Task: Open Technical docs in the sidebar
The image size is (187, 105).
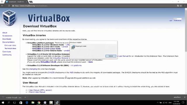Action: click(x=10, y=48)
